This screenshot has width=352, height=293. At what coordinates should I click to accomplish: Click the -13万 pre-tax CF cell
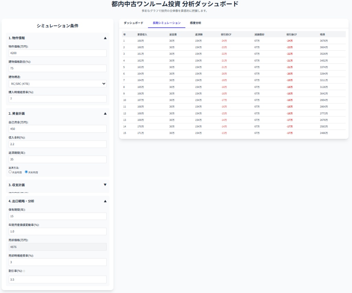[x=224, y=133]
